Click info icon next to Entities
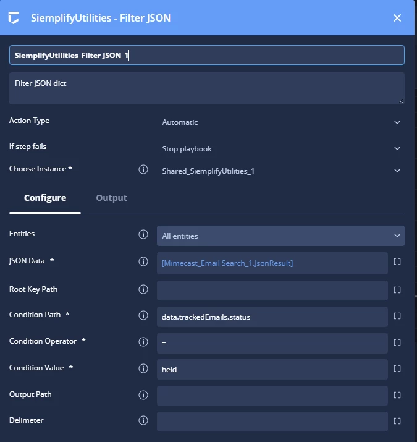417x442 pixels. coord(143,234)
